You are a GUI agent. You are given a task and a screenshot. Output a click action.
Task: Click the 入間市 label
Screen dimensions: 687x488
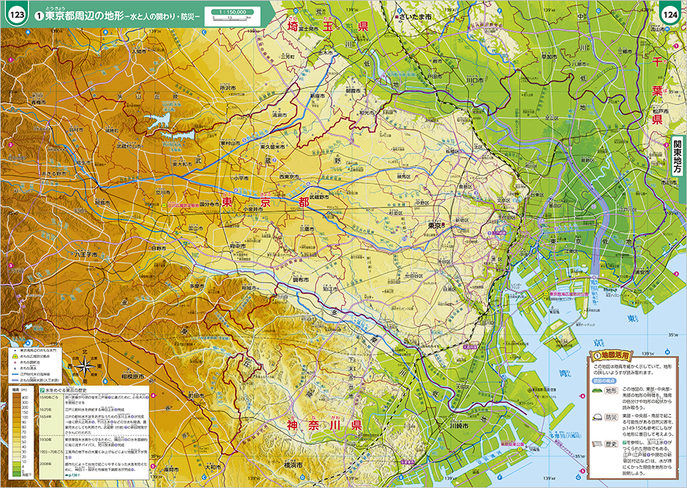click(139, 51)
